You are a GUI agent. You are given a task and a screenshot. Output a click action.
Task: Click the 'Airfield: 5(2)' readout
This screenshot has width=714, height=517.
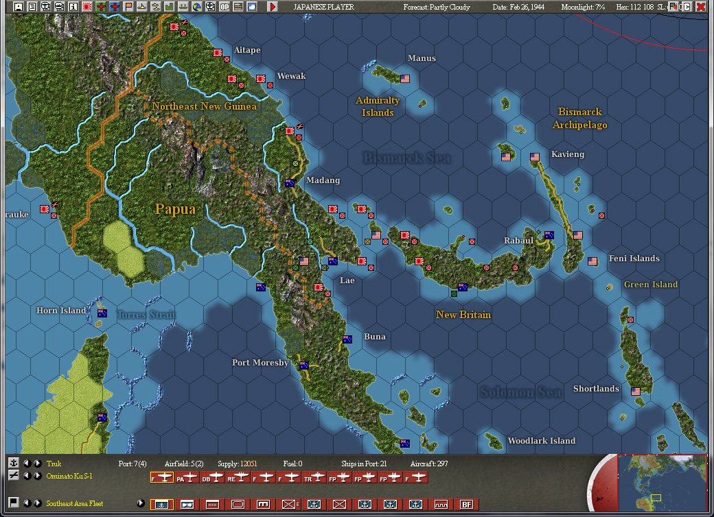click(184, 464)
